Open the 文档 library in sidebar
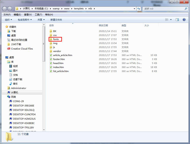Image resolution: width=190 pixels, height=144 pixels. (x=13, y=75)
